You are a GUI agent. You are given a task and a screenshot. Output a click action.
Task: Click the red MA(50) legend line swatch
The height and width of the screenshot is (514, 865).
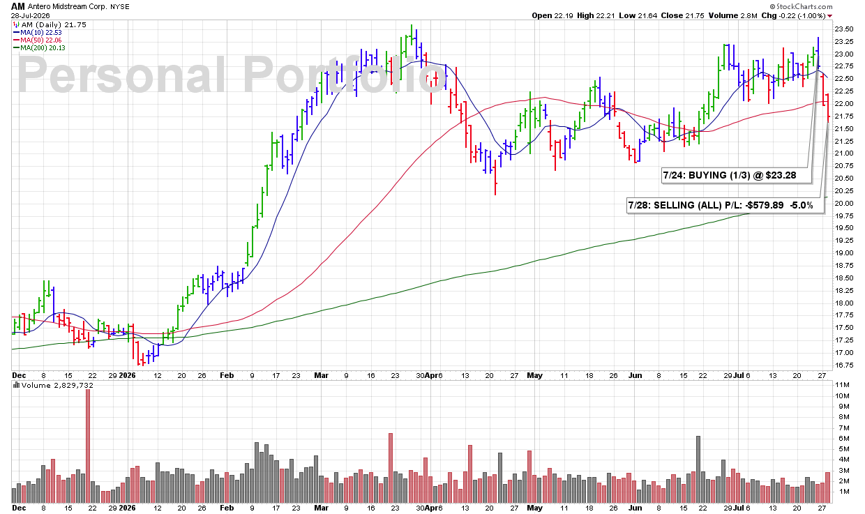(x=15, y=40)
